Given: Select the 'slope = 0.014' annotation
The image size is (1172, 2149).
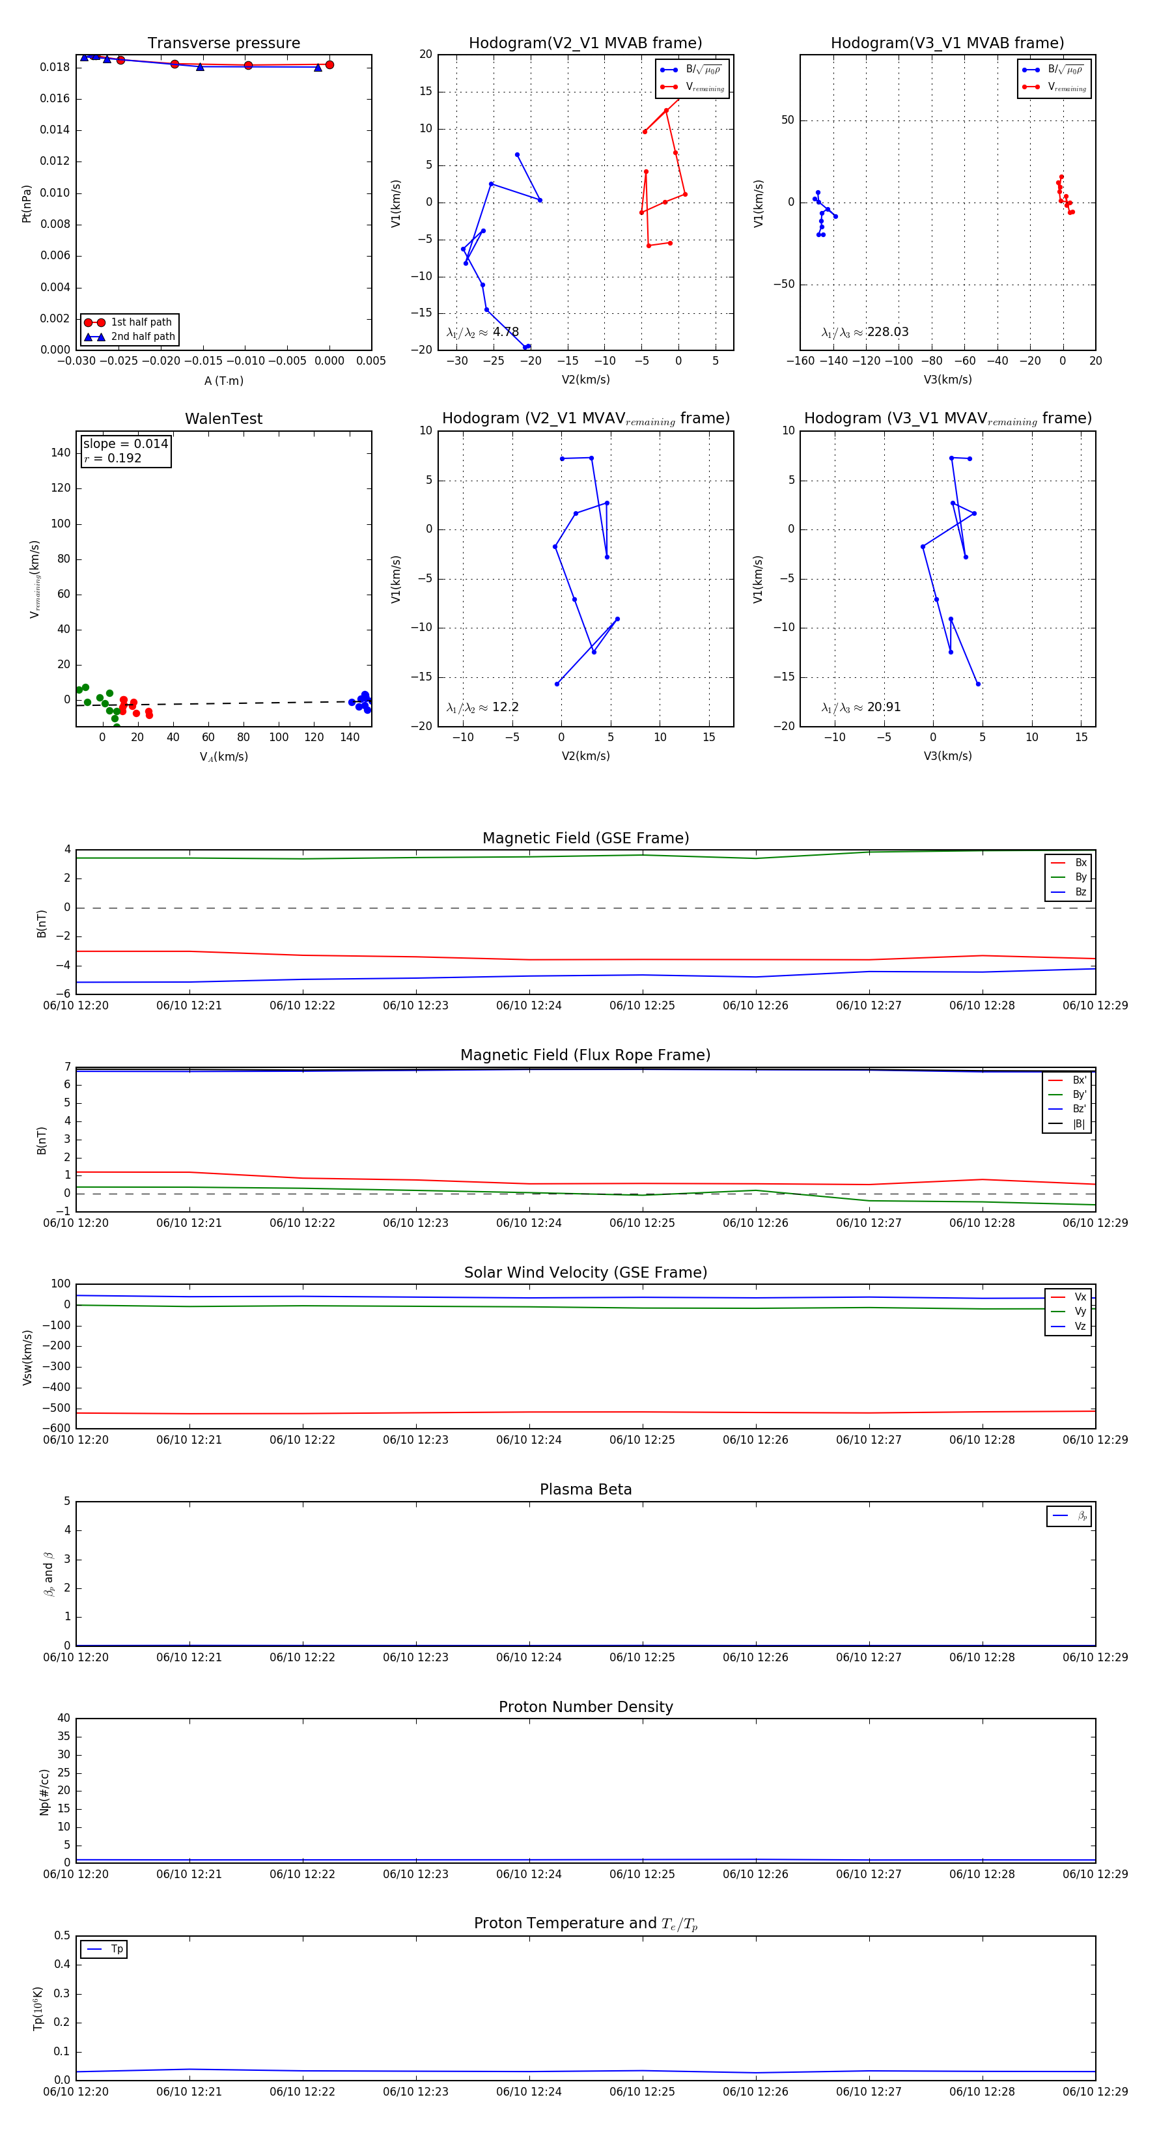Looking at the screenshot, I should tap(126, 444).
